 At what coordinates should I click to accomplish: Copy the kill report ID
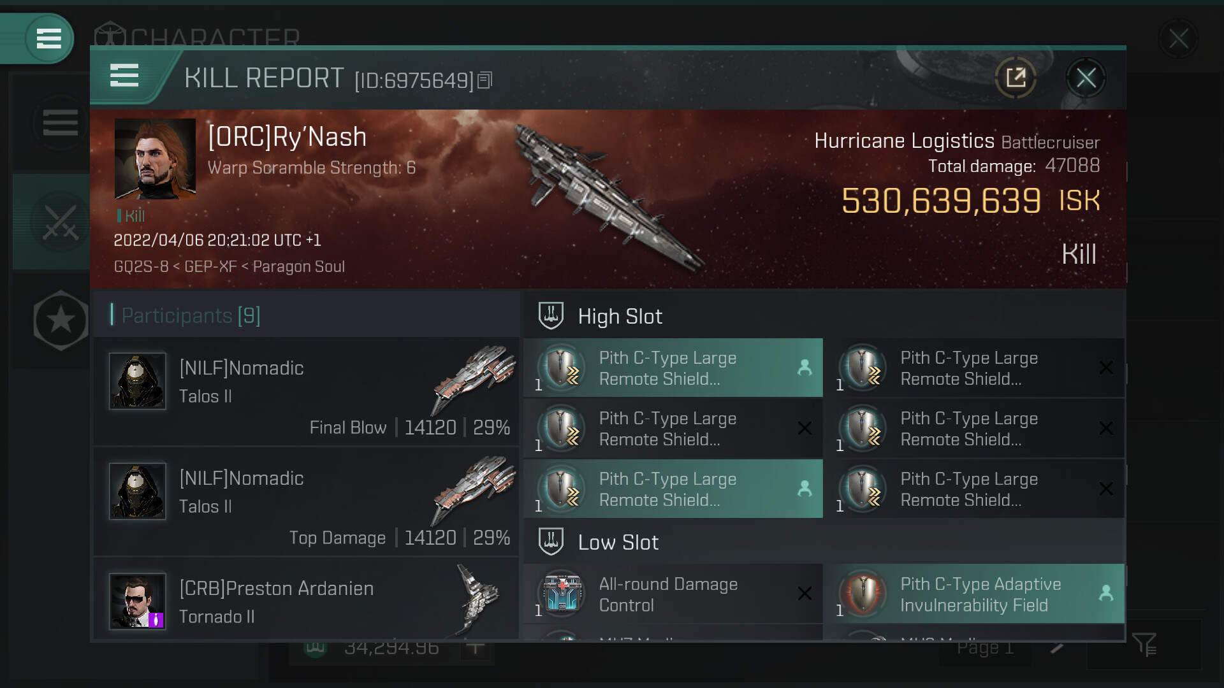pyautogui.click(x=485, y=80)
